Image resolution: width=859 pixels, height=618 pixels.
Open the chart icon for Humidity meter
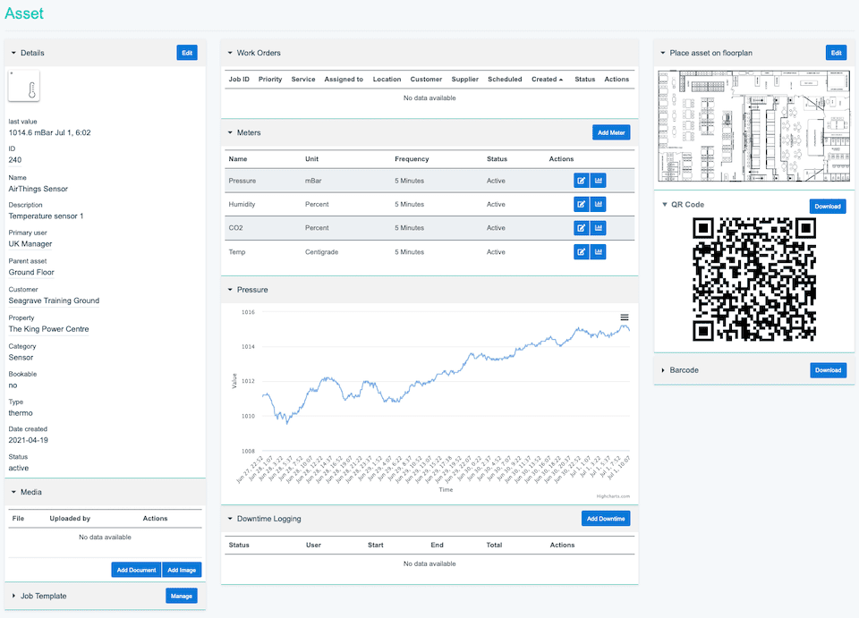[599, 205]
